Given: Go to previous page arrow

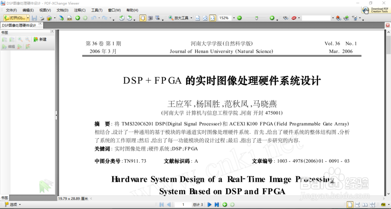Looking at the screenshot, I should point(169,205).
